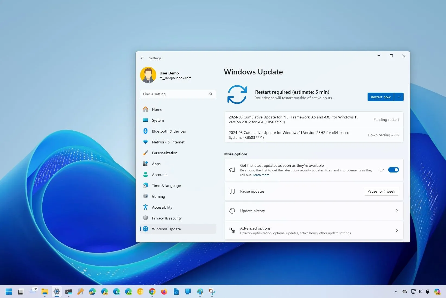446x298 pixels.
Task: Click the Personalization brush icon
Action: (146, 153)
